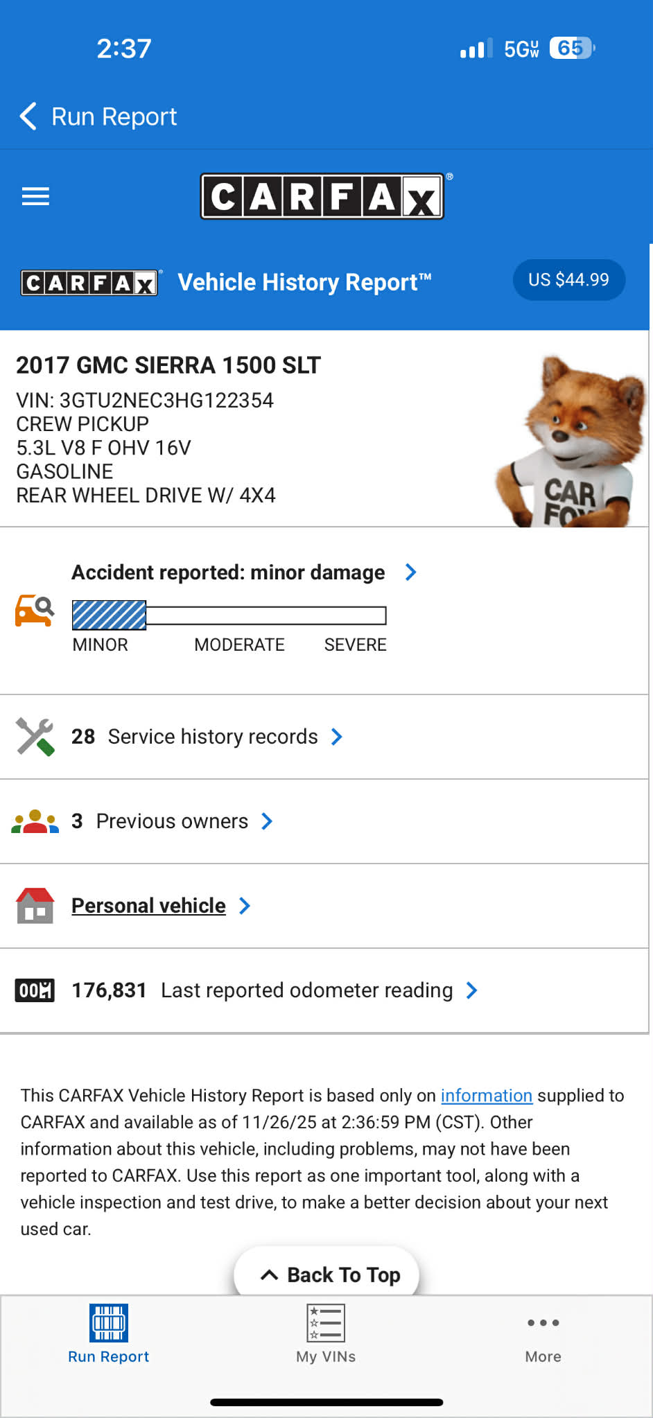Image resolution: width=653 pixels, height=1418 pixels.
Task: Select the Run Report bottom tab
Action: tap(109, 1334)
